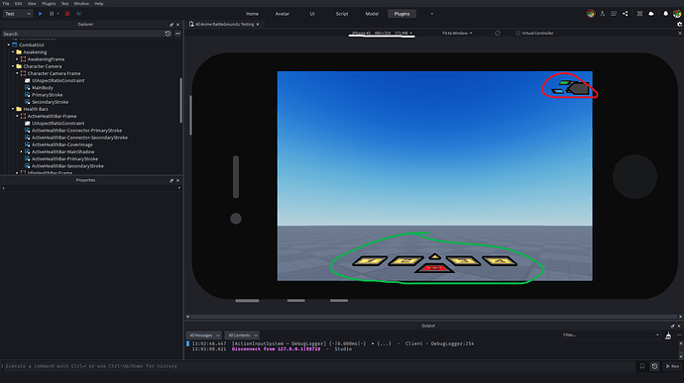Open the Plugins menu in menu bar
684x383 pixels.
pyautogui.click(x=49, y=4)
